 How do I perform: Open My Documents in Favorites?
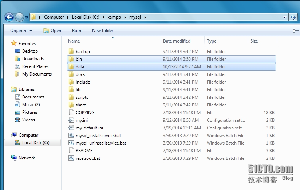[x=33, y=74]
